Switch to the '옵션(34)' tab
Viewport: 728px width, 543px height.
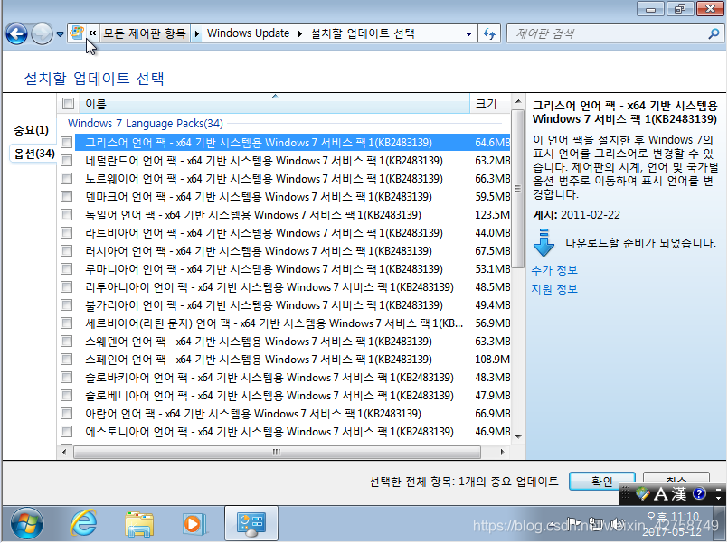[x=33, y=154]
